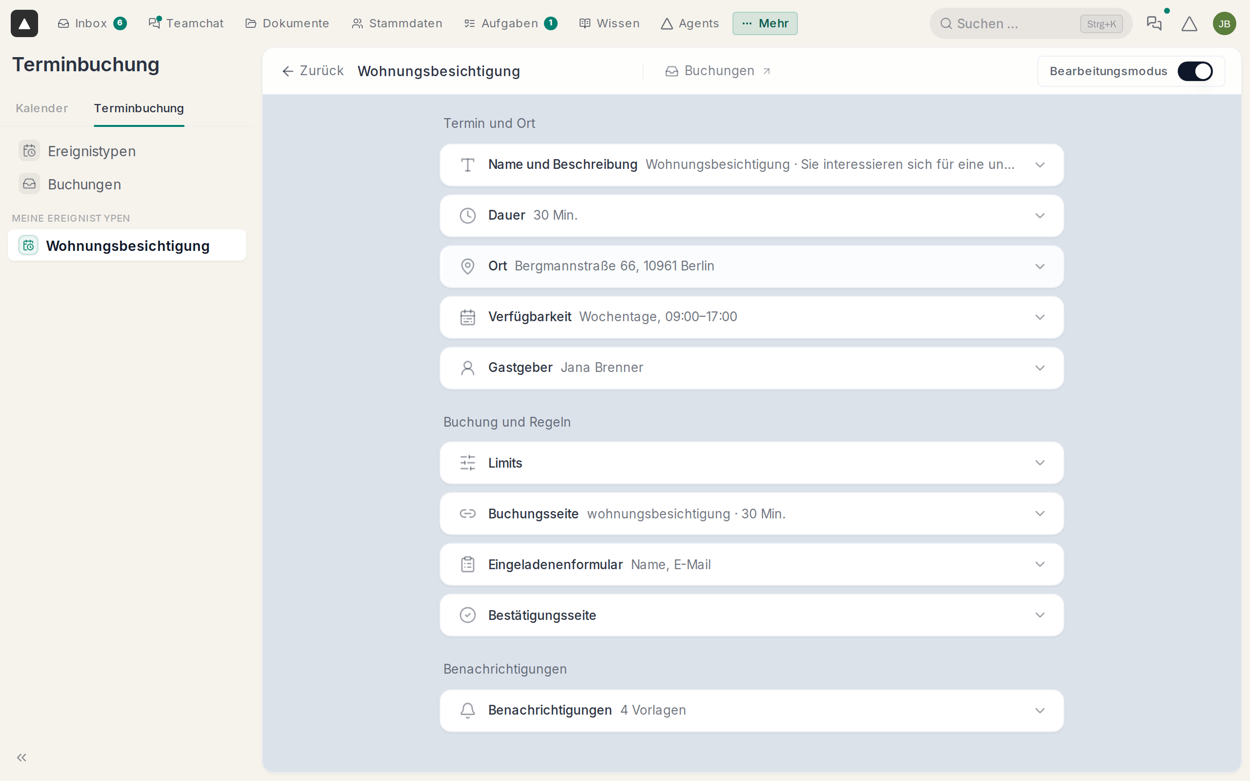Click the Buchungen inbox icon in sidebar
Screen dimensions: 1250x781
click(x=29, y=184)
